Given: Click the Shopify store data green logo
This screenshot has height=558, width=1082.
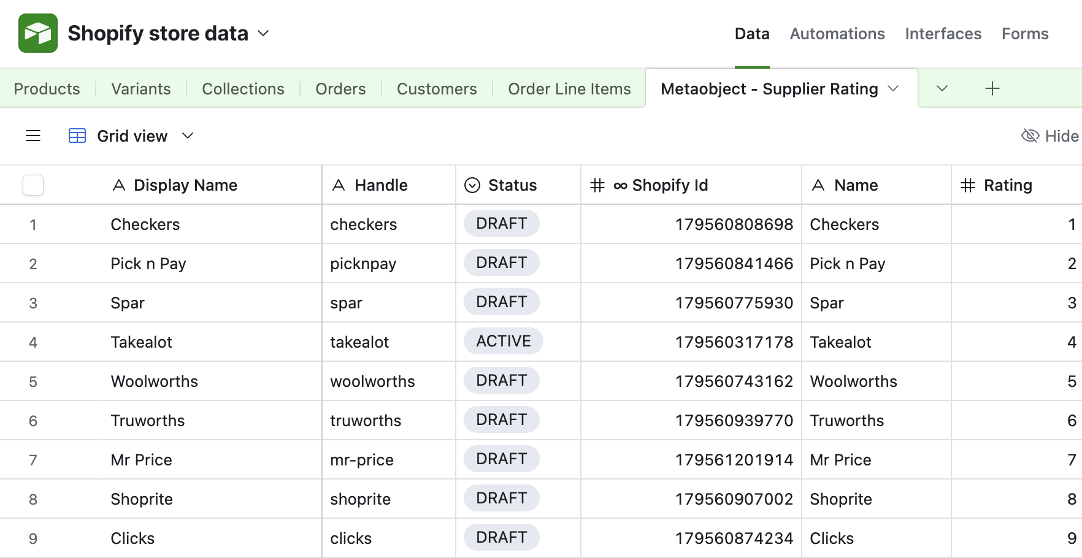Looking at the screenshot, I should (37, 33).
